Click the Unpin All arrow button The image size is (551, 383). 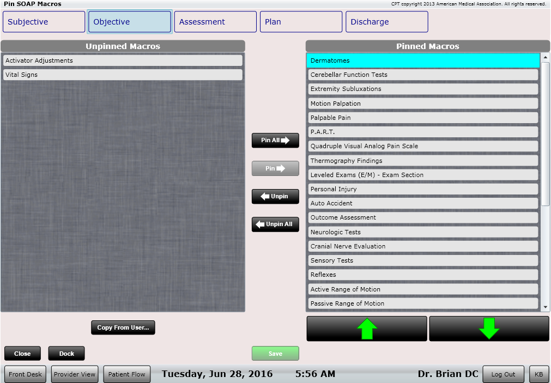275,224
